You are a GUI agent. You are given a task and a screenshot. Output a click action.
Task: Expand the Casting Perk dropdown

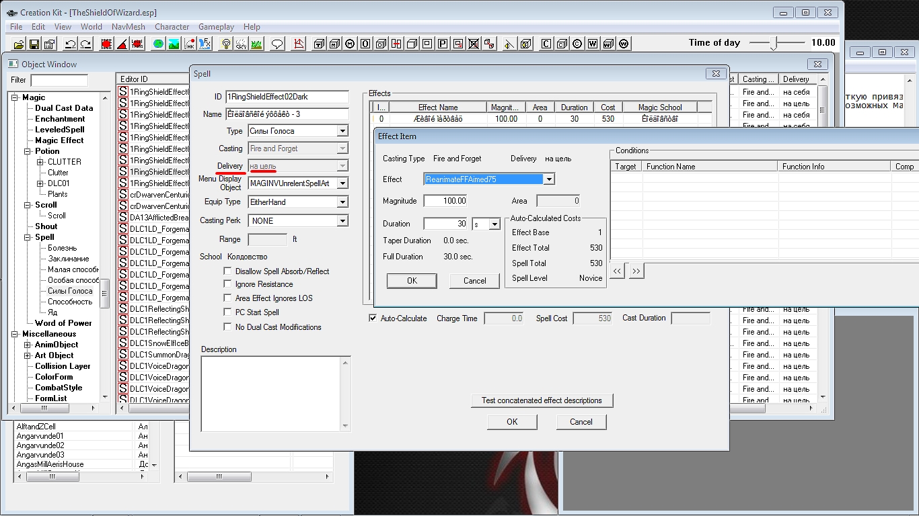coord(342,221)
